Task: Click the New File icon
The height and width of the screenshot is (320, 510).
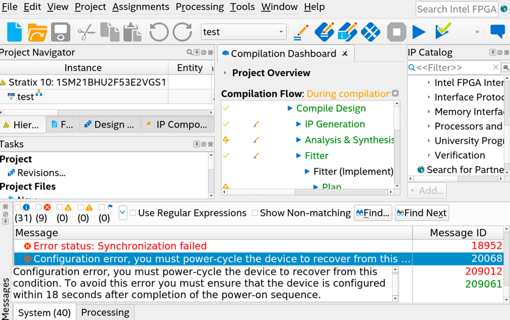Action: [x=14, y=32]
